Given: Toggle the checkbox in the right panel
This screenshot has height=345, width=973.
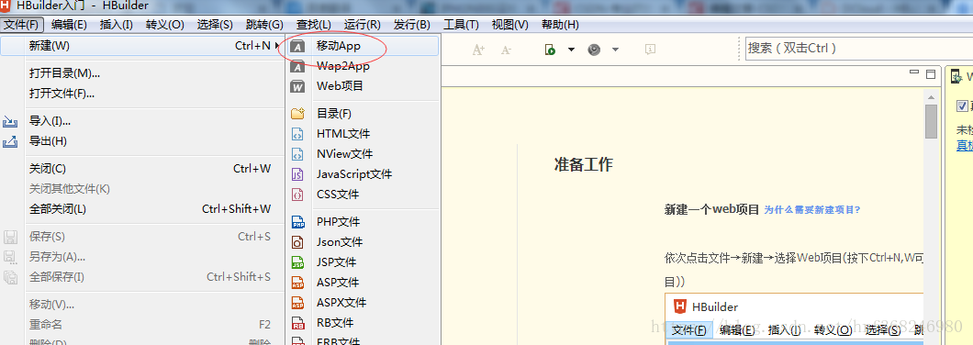Looking at the screenshot, I should click(962, 106).
